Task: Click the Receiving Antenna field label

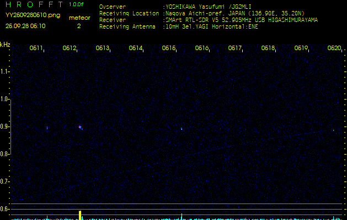Action: click(x=127, y=27)
